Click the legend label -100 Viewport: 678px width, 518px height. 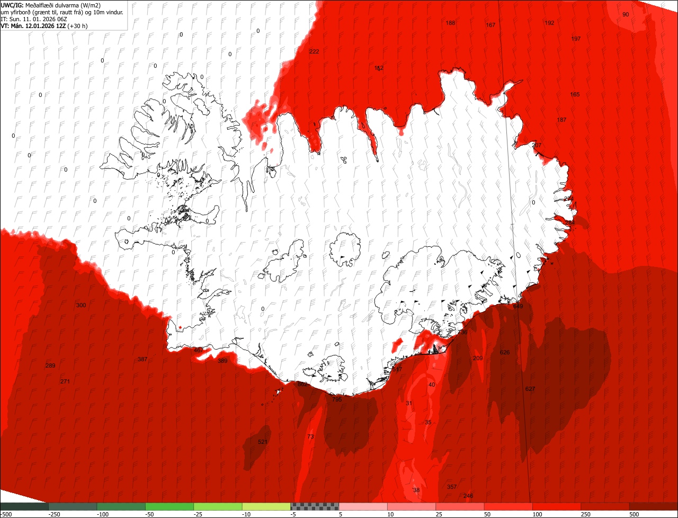coord(103,514)
